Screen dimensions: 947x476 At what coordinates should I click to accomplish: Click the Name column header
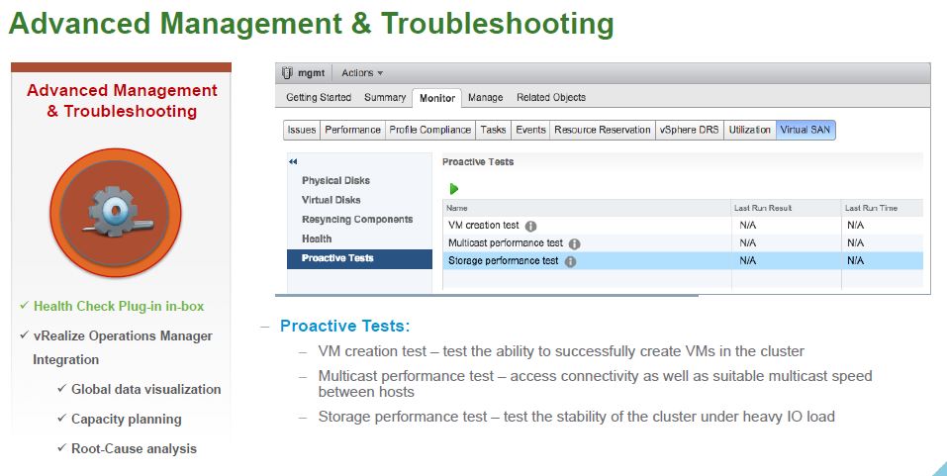point(457,208)
